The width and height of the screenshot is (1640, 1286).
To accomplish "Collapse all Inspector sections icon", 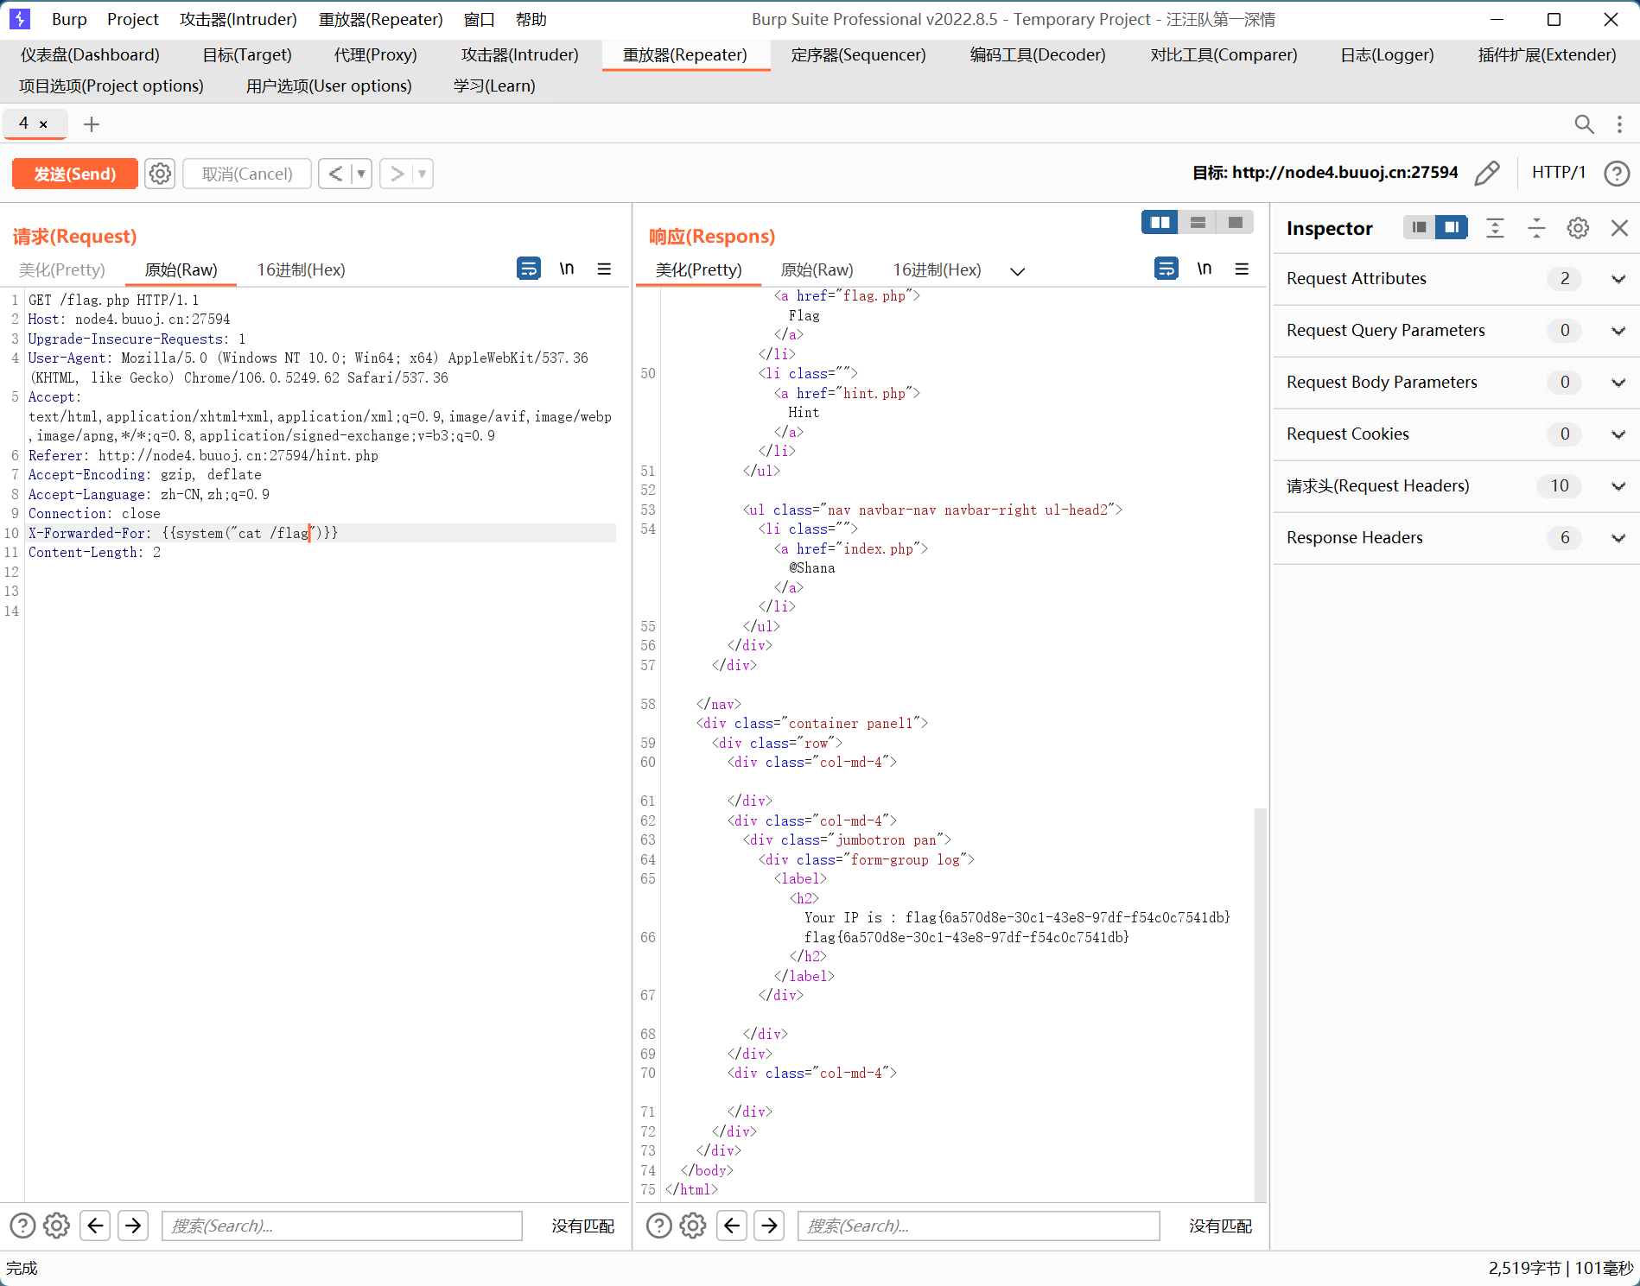I will pyautogui.click(x=1536, y=228).
